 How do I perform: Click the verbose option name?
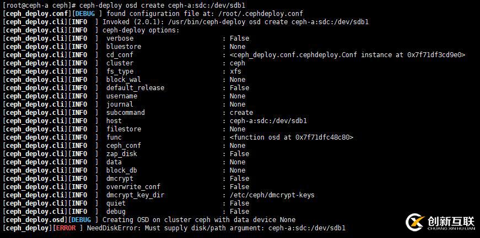120,38
